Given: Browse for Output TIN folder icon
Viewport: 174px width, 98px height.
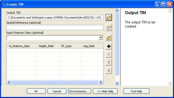Looking at the screenshot, I should pyautogui.click(x=109, y=17).
